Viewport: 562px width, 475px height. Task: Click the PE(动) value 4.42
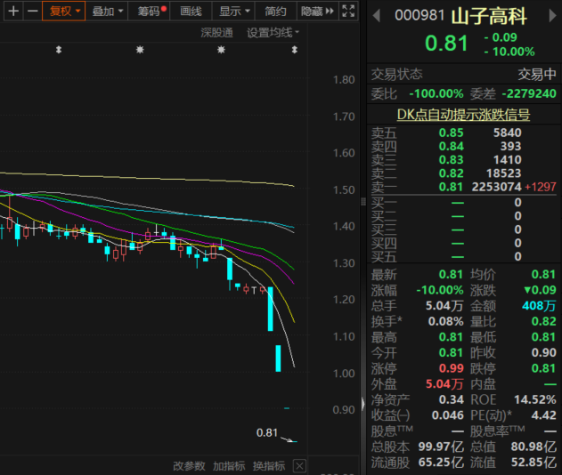click(543, 415)
